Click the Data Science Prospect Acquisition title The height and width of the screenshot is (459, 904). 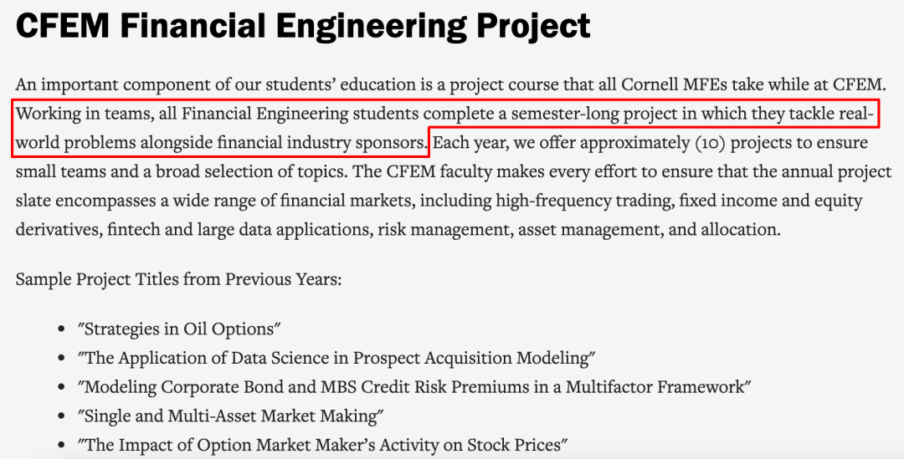336,358
